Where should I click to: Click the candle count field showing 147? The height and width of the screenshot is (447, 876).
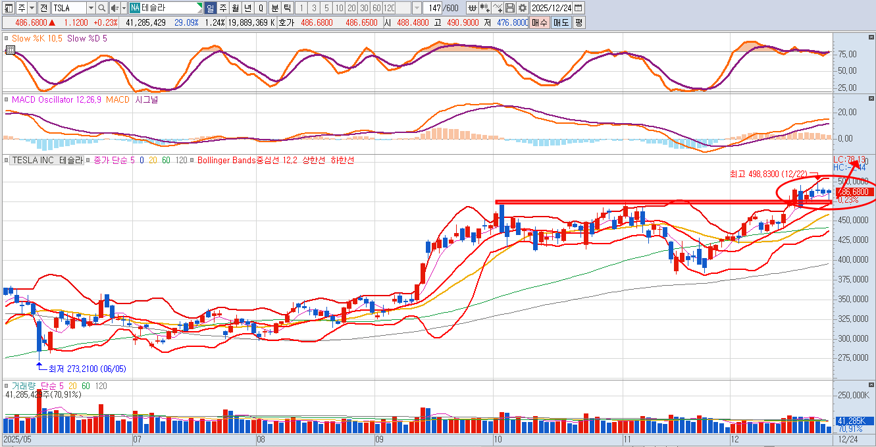pos(434,8)
